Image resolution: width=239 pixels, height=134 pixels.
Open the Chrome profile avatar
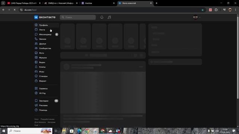(230, 10)
